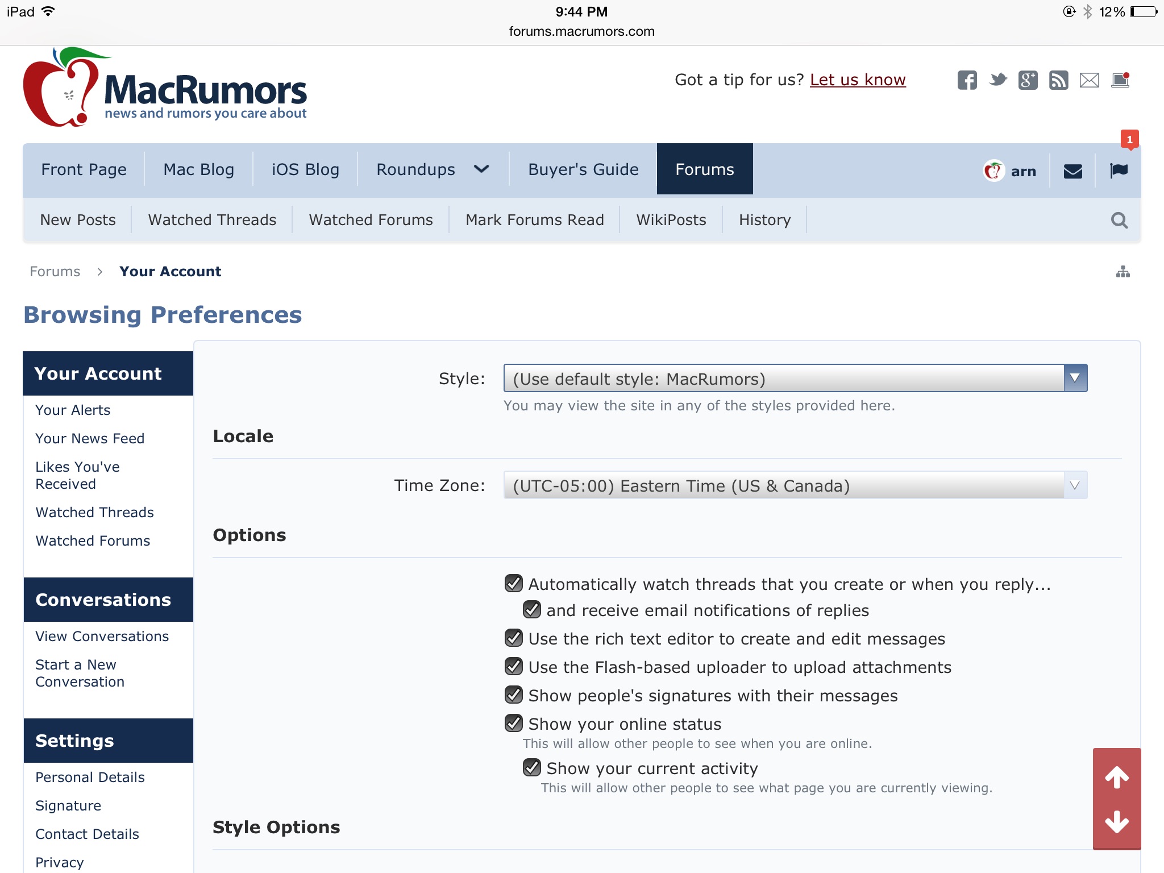Click the Let us know link
This screenshot has height=873, width=1164.
point(857,80)
